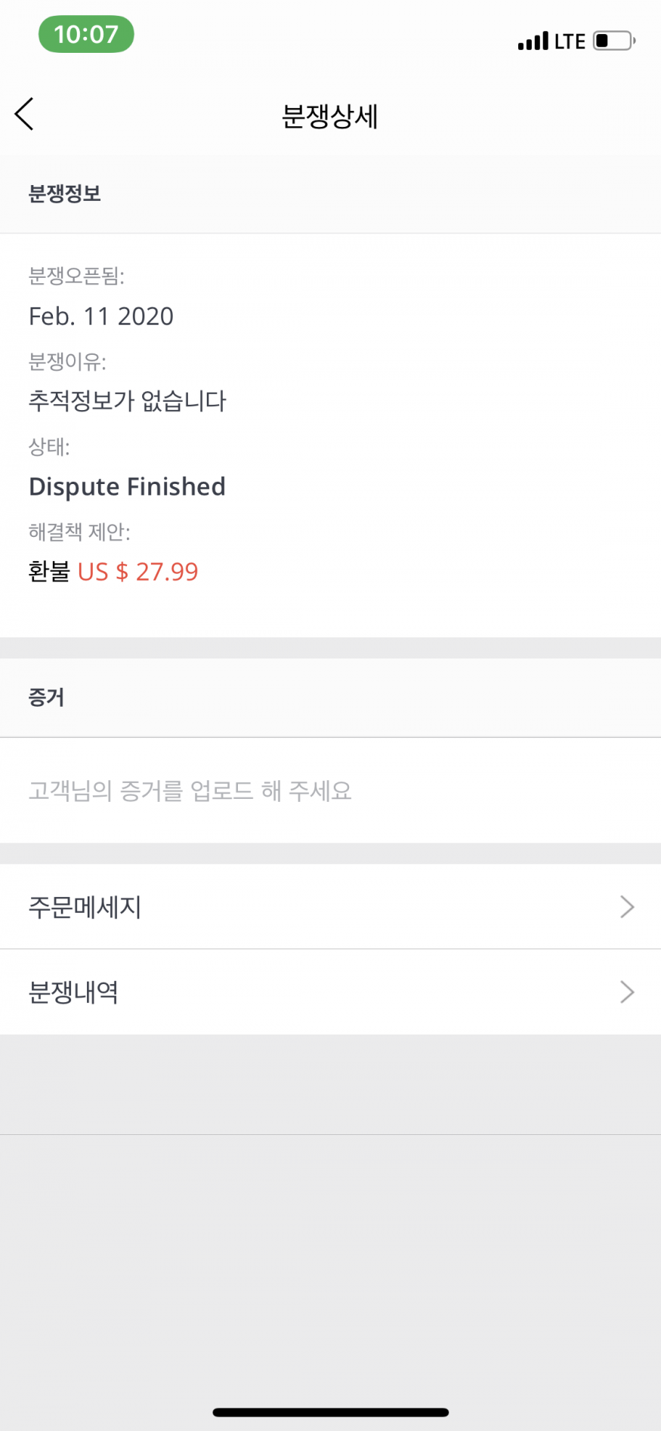Open the 주문메세지 row label
The width and height of the screenshot is (661, 1431).
pyautogui.click(x=85, y=906)
